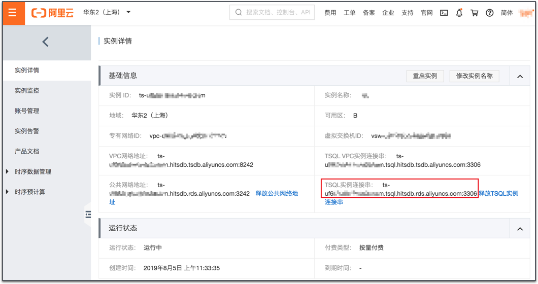Open the shopping cart
Image resolution: width=538 pixels, height=284 pixels.
coord(475,13)
